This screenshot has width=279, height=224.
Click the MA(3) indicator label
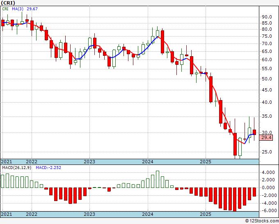18,9
